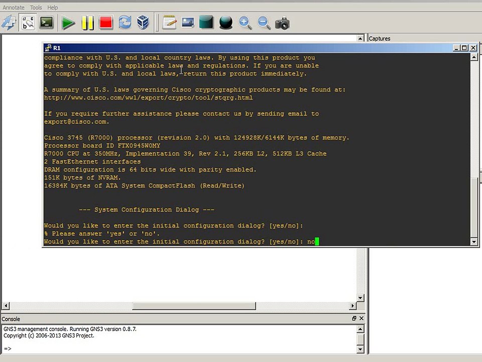Screen dimensions: 482x362
Task: Start all devices with green play button
Action: tap(68, 23)
